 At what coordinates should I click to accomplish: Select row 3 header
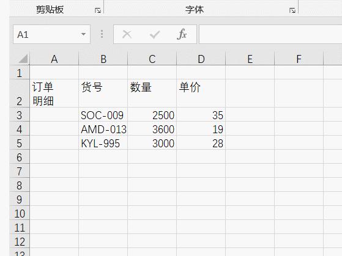click(20, 114)
